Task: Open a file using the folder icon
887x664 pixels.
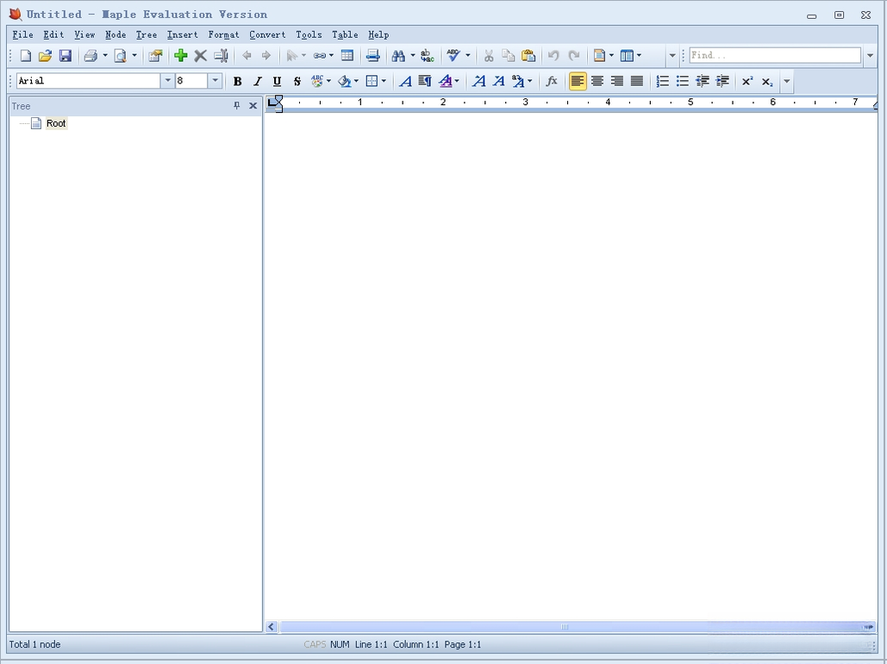Action: (45, 55)
